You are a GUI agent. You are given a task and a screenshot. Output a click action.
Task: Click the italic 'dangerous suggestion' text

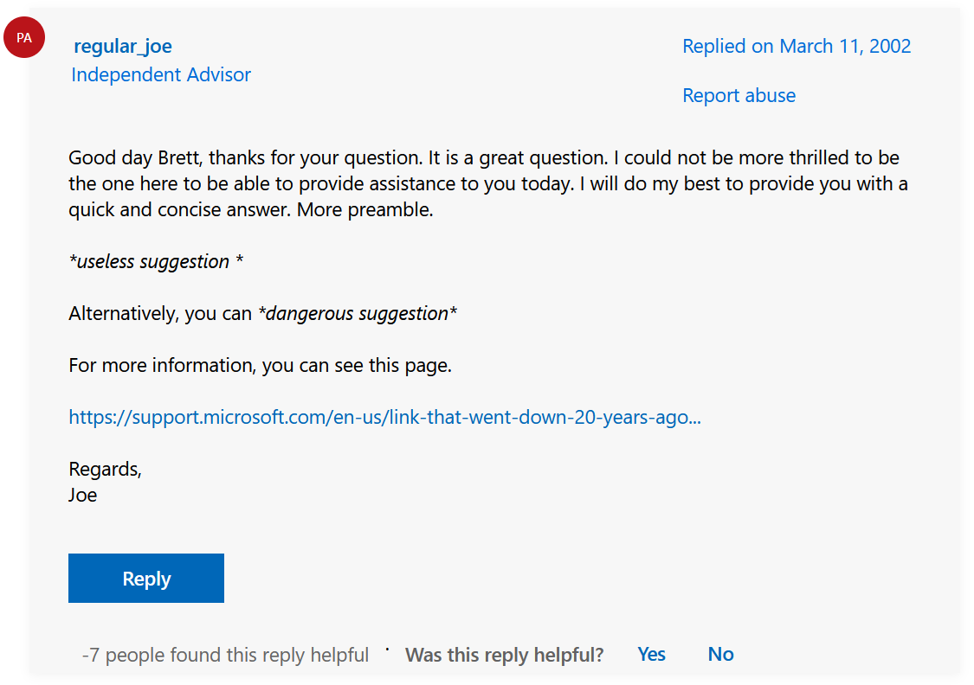[x=358, y=314]
